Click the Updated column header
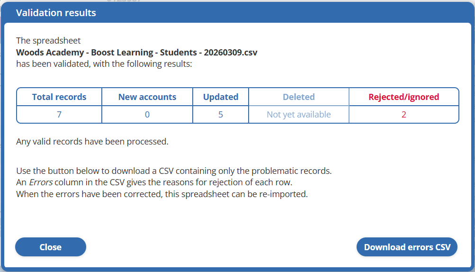 221,97
